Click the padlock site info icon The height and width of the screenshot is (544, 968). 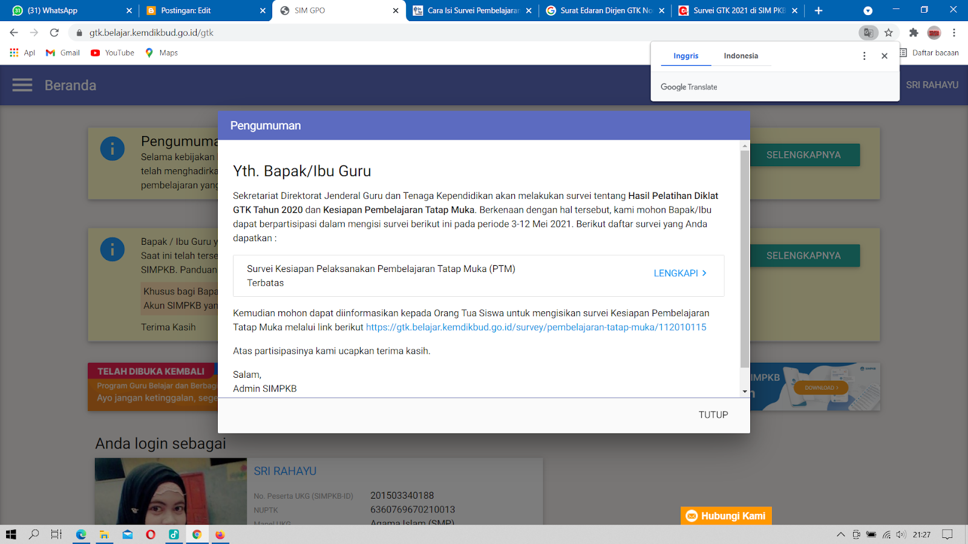pyautogui.click(x=79, y=33)
